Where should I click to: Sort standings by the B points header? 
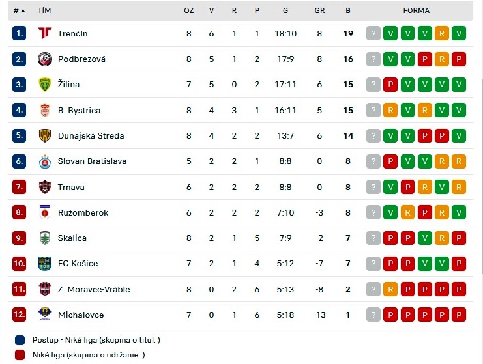(x=348, y=10)
